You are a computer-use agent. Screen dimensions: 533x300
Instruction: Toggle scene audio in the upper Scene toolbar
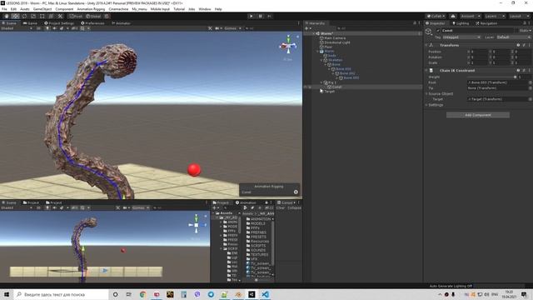click(x=54, y=28)
